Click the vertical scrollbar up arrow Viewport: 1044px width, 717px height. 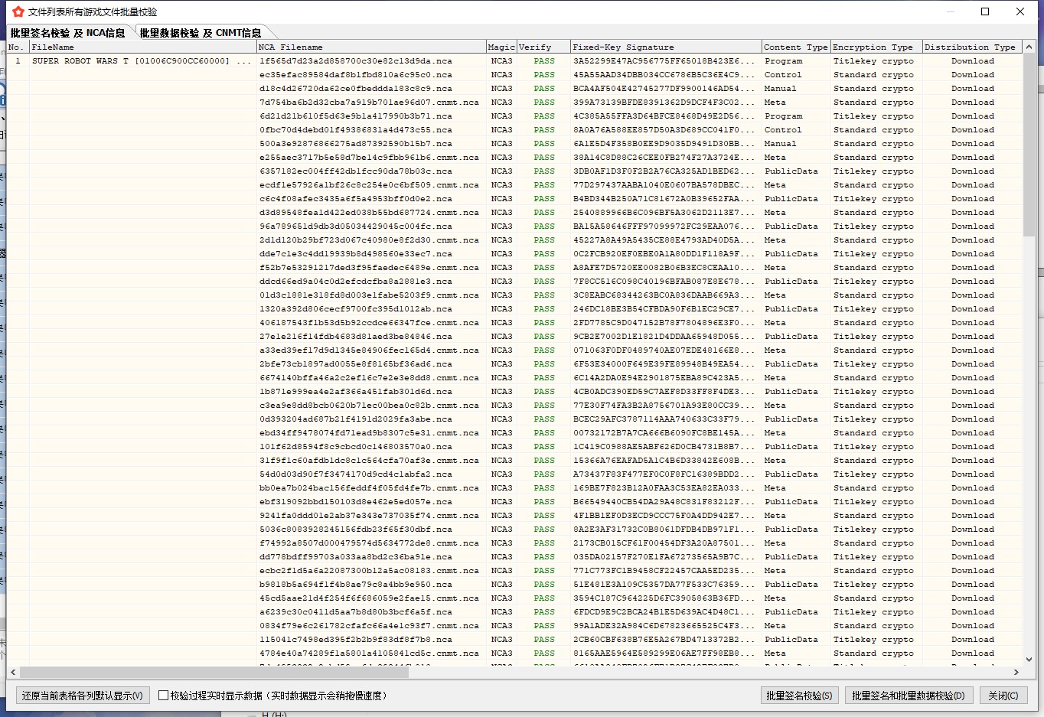point(1029,47)
